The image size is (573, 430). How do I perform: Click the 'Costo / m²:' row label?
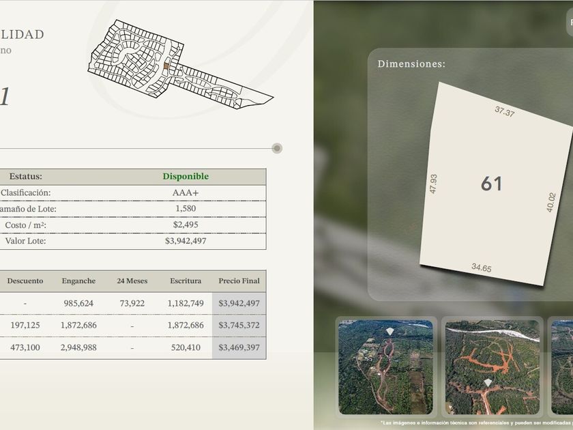click(x=26, y=225)
